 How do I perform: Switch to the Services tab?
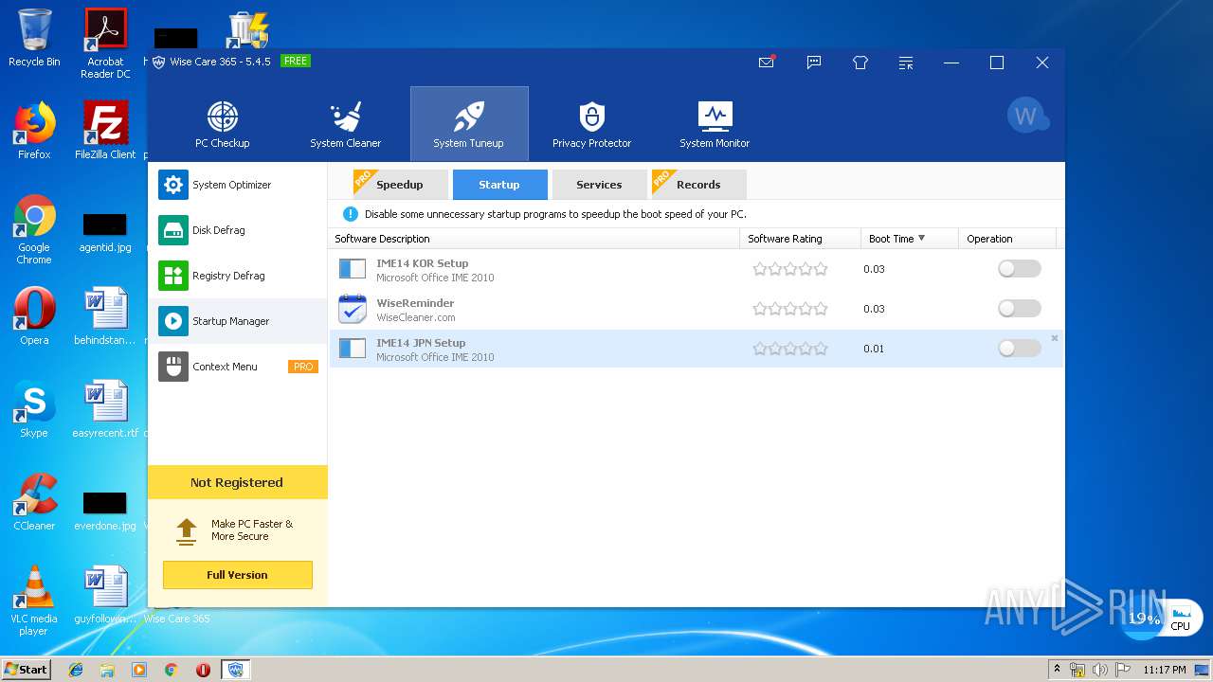coord(599,185)
